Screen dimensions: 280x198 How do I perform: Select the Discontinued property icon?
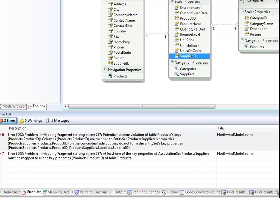point(177,7)
